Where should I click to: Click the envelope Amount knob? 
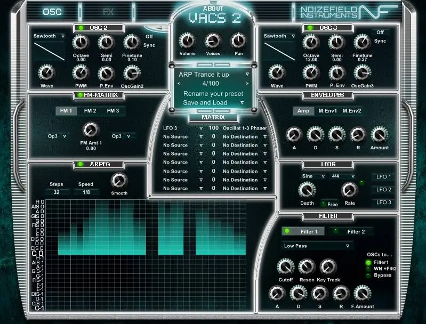(x=379, y=135)
